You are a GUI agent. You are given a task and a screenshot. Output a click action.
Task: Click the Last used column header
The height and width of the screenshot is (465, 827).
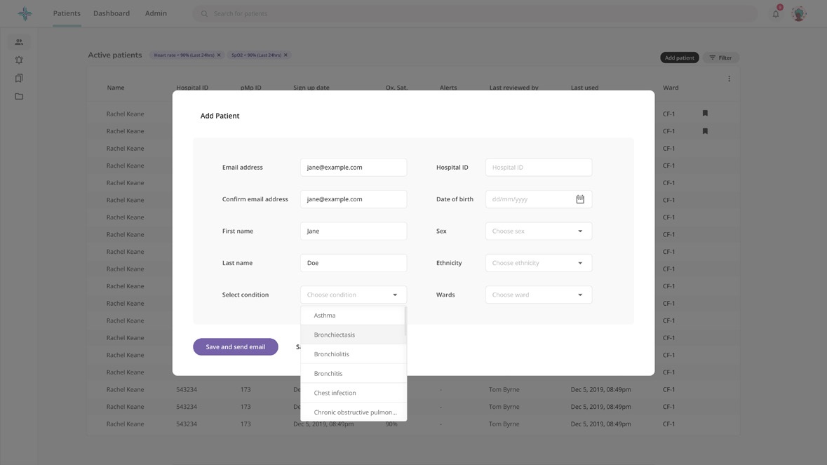[x=584, y=88]
